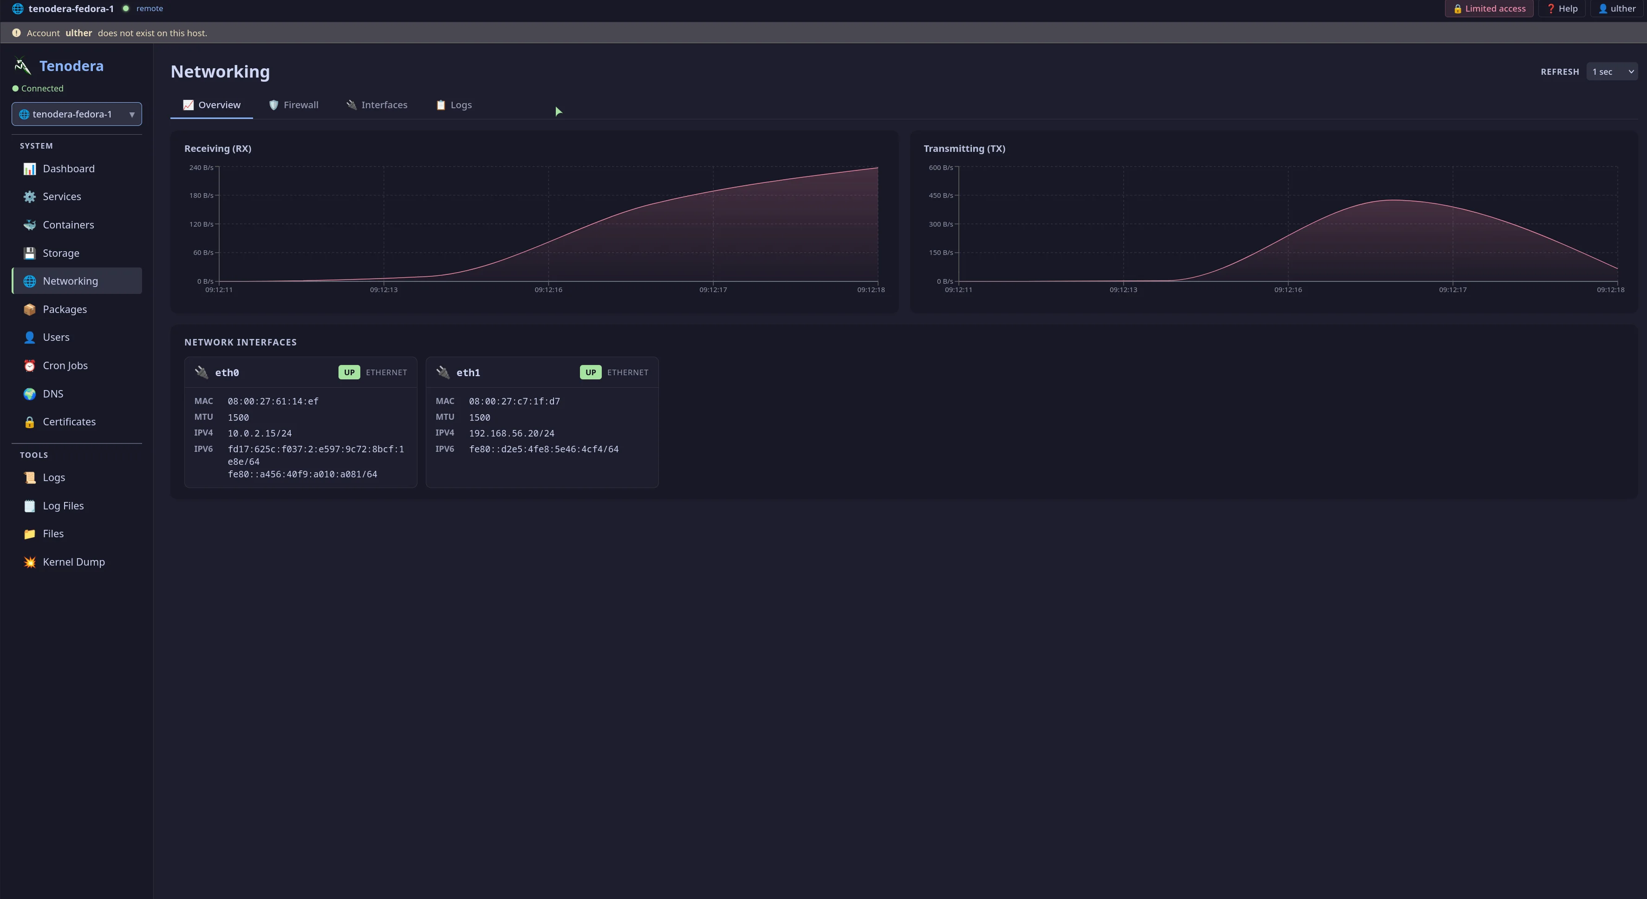This screenshot has width=1647, height=899.
Task: Open the tenodera-fedora-1 host selector dropdown
Action: [x=77, y=114]
